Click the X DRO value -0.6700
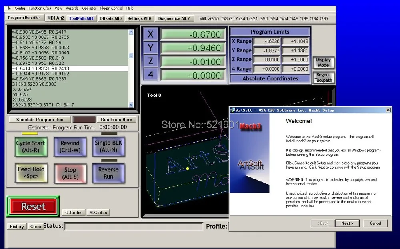This screenshot has width=400, height=249. pyautogui.click(x=193, y=34)
